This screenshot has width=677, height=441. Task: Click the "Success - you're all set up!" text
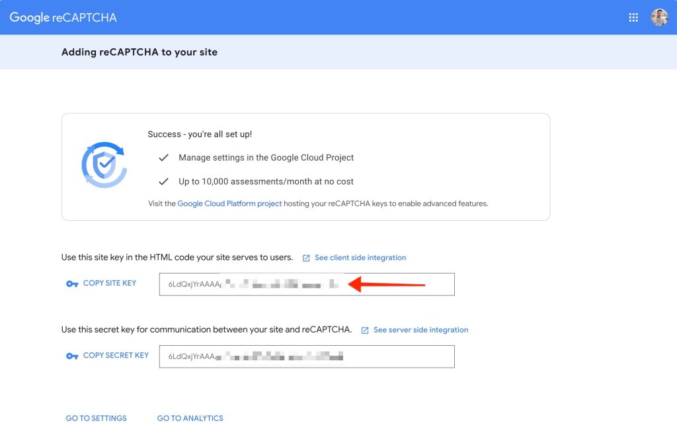tap(200, 134)
